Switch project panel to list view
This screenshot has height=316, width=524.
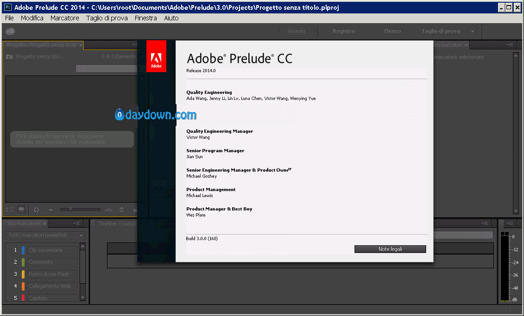10,210
